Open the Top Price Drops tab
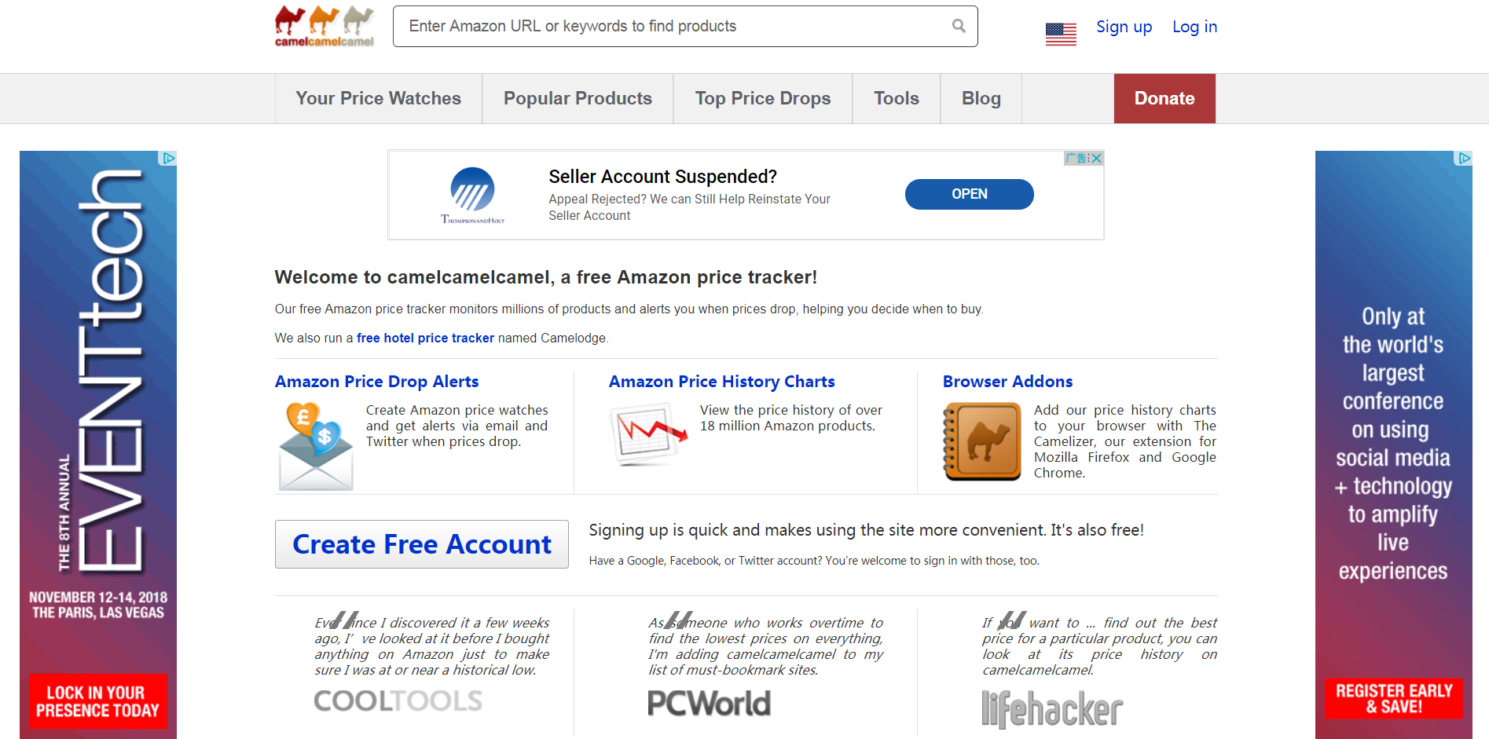This screenshot has height=739, width=1489. [762, 98]
